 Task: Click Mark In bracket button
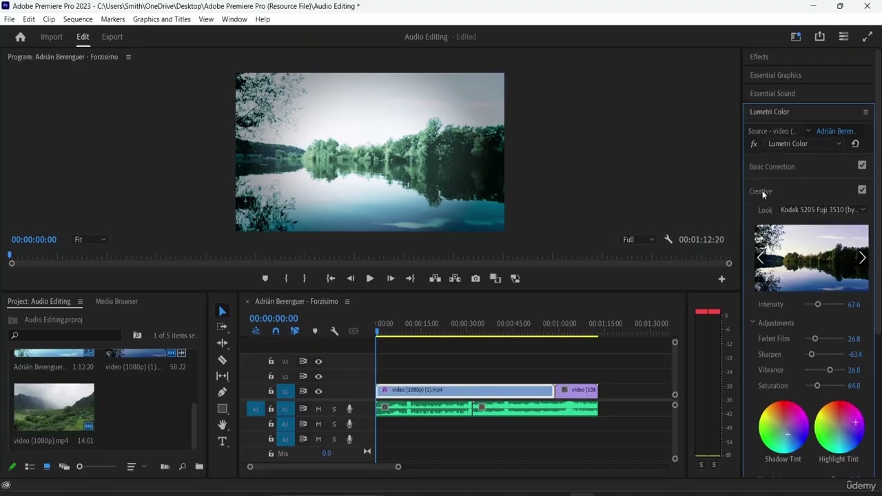[286, 278]
